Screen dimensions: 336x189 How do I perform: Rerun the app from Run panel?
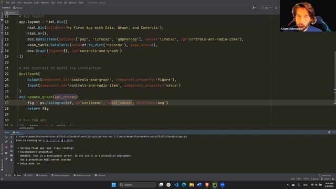click(x=6, y=137)
